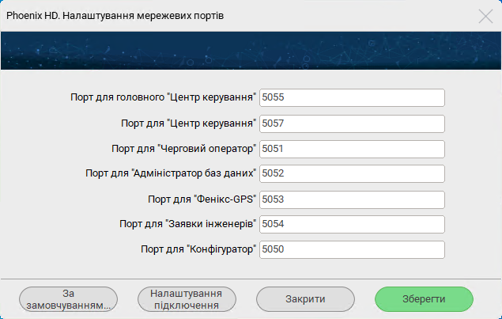Click the label 'Порт для "Адміністратор баз даних"'
502x319 pixels.
(x=172, y=173)
